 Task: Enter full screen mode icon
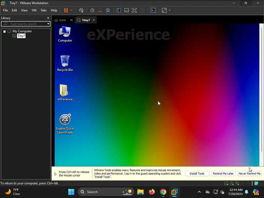coord(134,10)
